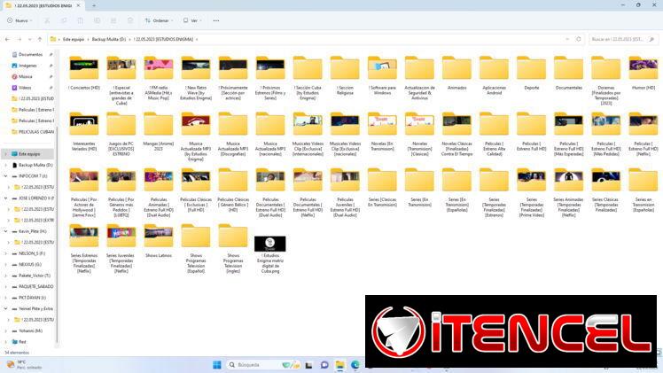Collapse the Yeinel Pkte y Extra node
Screen dimensions: 663x373
(x=5, y=309)
